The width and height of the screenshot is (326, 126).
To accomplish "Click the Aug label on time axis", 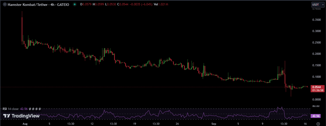I will point(25,124).
